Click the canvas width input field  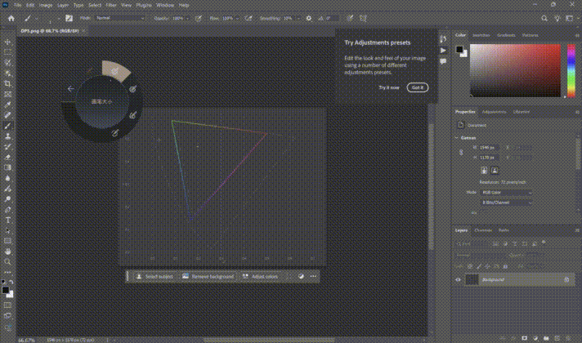click(487, 148)
